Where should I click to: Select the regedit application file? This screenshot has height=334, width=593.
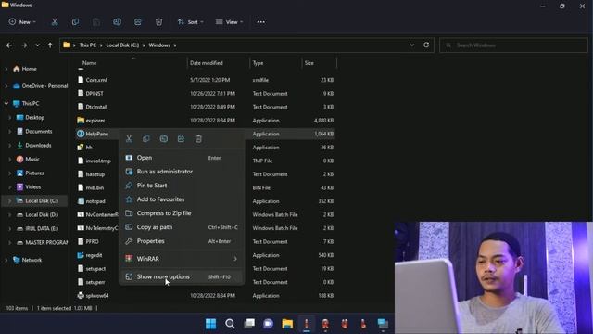click(x=94, y=255)
